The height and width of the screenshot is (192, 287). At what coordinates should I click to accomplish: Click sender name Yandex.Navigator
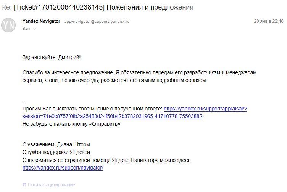coord(41,21)
